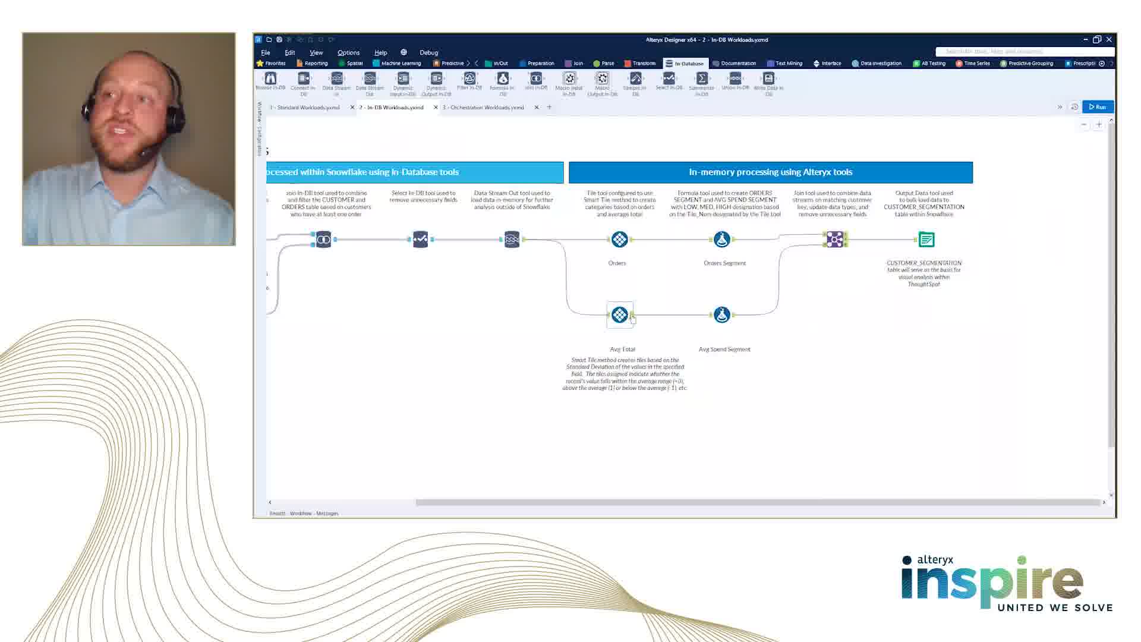Click the Join In-DB node on canvas

pyautogui.click(x=323, y=240)
